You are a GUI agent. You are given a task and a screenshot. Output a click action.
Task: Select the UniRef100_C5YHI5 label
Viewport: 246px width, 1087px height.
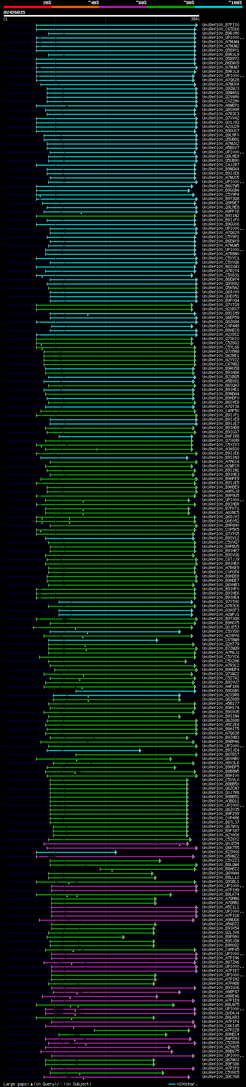click(x=221, y=1073)
